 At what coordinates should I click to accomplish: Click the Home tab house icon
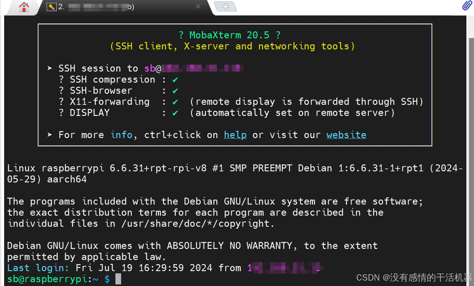24,7
